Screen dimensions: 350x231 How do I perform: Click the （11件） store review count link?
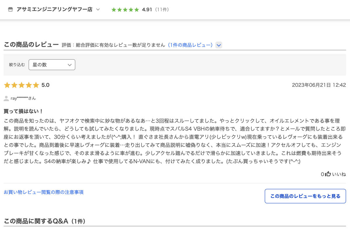162,9
